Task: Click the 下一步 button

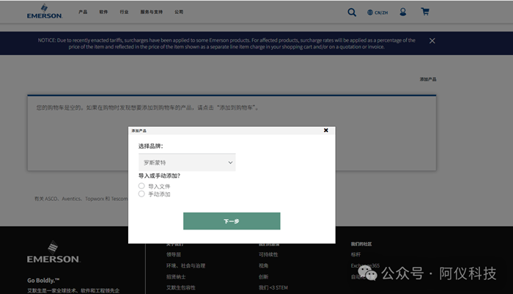Action: pyautogui.click(x=232, y=221)
